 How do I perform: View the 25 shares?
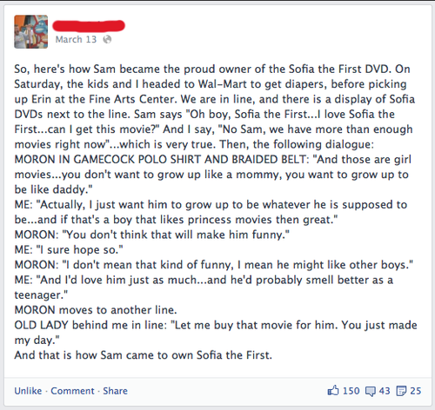point(416,391)
